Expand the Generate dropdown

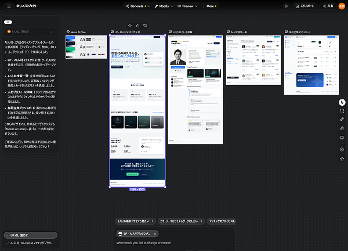(x=138, y=6)
